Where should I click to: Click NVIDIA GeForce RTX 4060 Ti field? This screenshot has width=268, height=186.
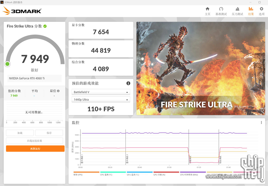click(34, 78)
